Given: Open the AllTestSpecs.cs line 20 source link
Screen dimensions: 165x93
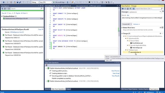Looking at the screenshot, I should point(17,32).
